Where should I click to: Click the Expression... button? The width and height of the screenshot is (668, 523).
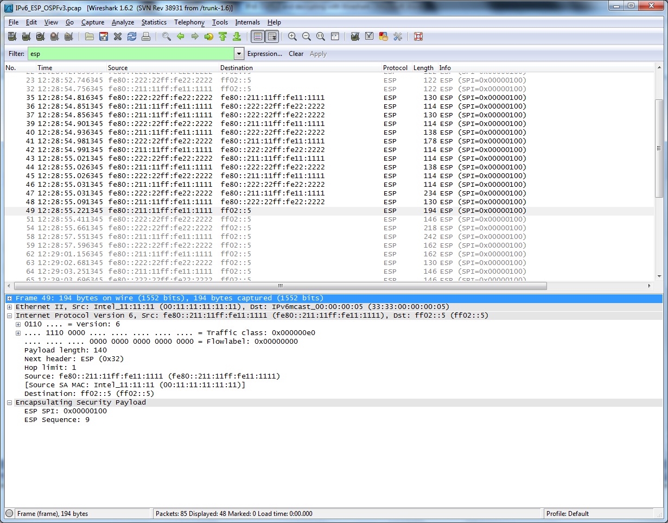pos(265,54)
